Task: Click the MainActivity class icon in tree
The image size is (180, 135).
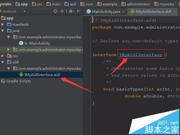Action: tap(21, 43)
